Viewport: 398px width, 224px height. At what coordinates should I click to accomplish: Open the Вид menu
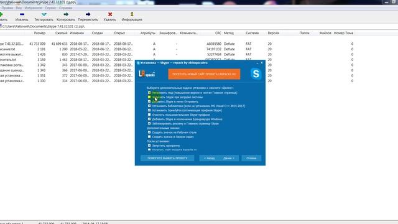coord(19,8)
